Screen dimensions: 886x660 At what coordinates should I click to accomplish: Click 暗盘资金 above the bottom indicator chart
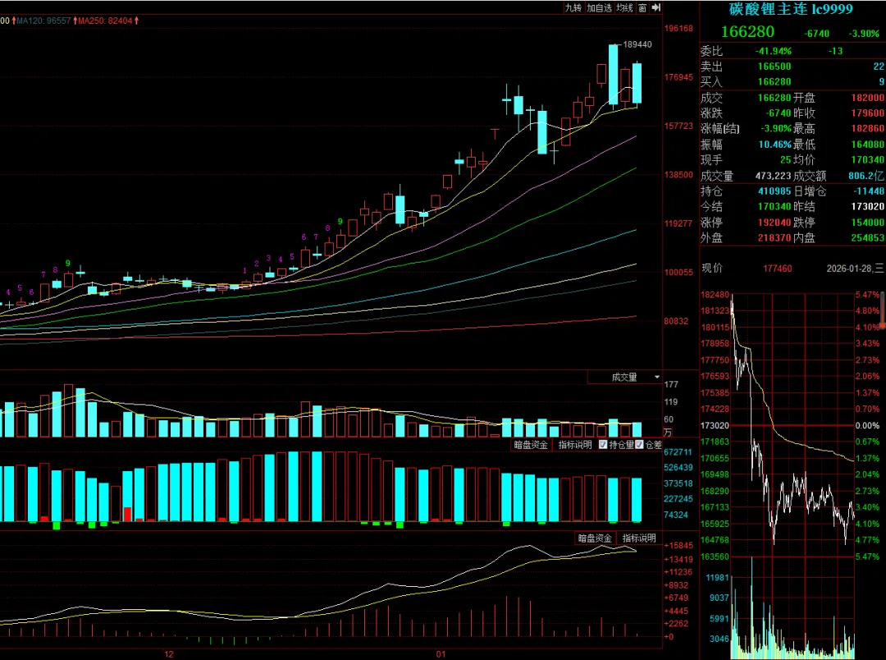point(595,538)
